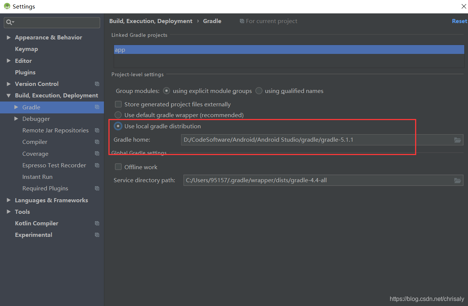Browse folder for Service directory path
This screenshot has height=306, width=468.
(458, 180)
